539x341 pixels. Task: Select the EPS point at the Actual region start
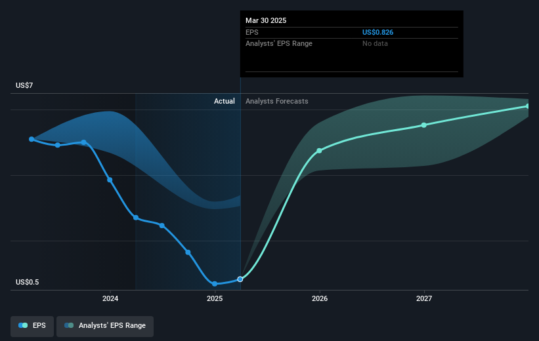tap(136, 218)
